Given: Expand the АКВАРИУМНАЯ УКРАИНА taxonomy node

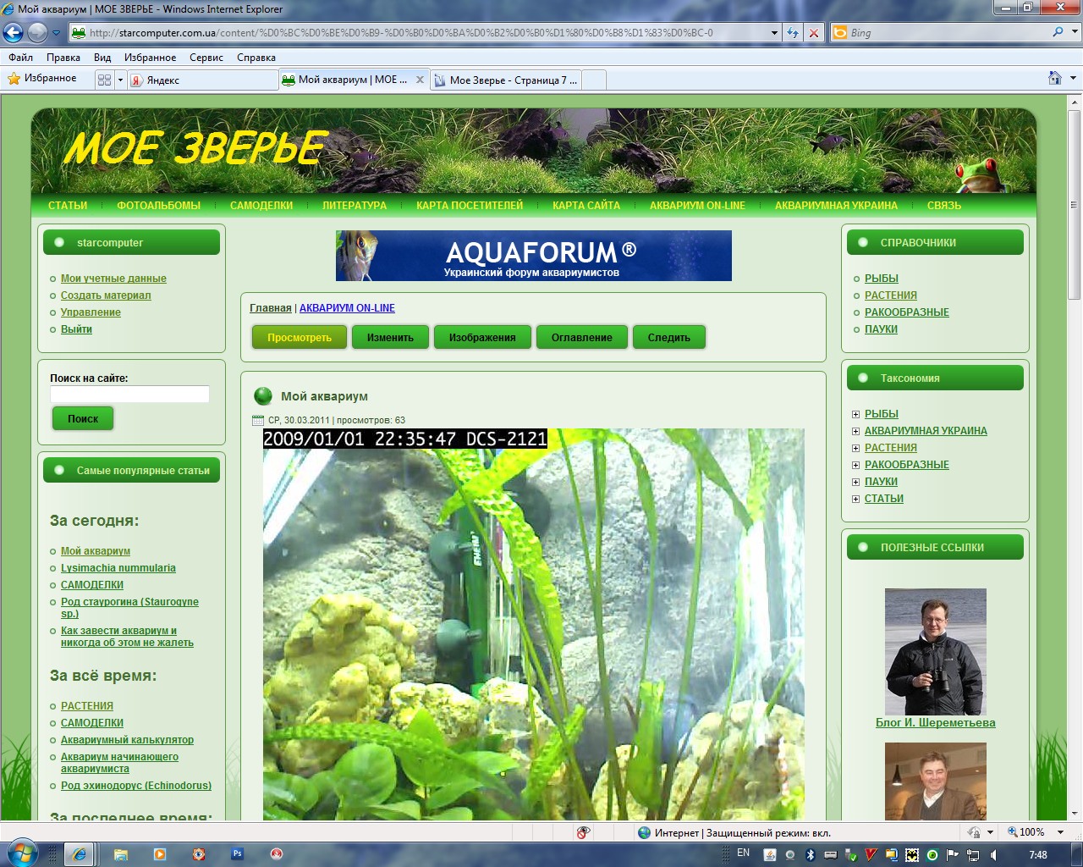Looking at the screenshot, I should 855,431.
